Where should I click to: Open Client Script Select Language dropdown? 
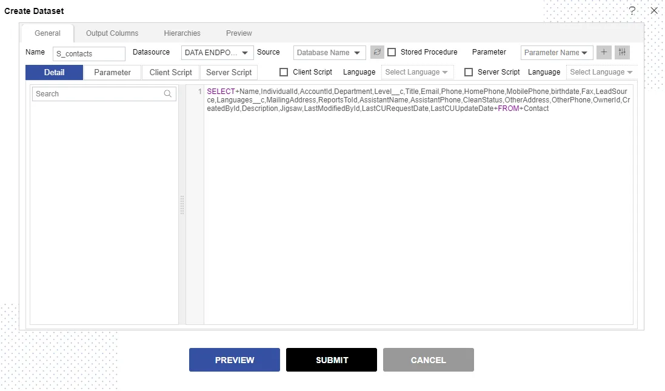point(417,72)
